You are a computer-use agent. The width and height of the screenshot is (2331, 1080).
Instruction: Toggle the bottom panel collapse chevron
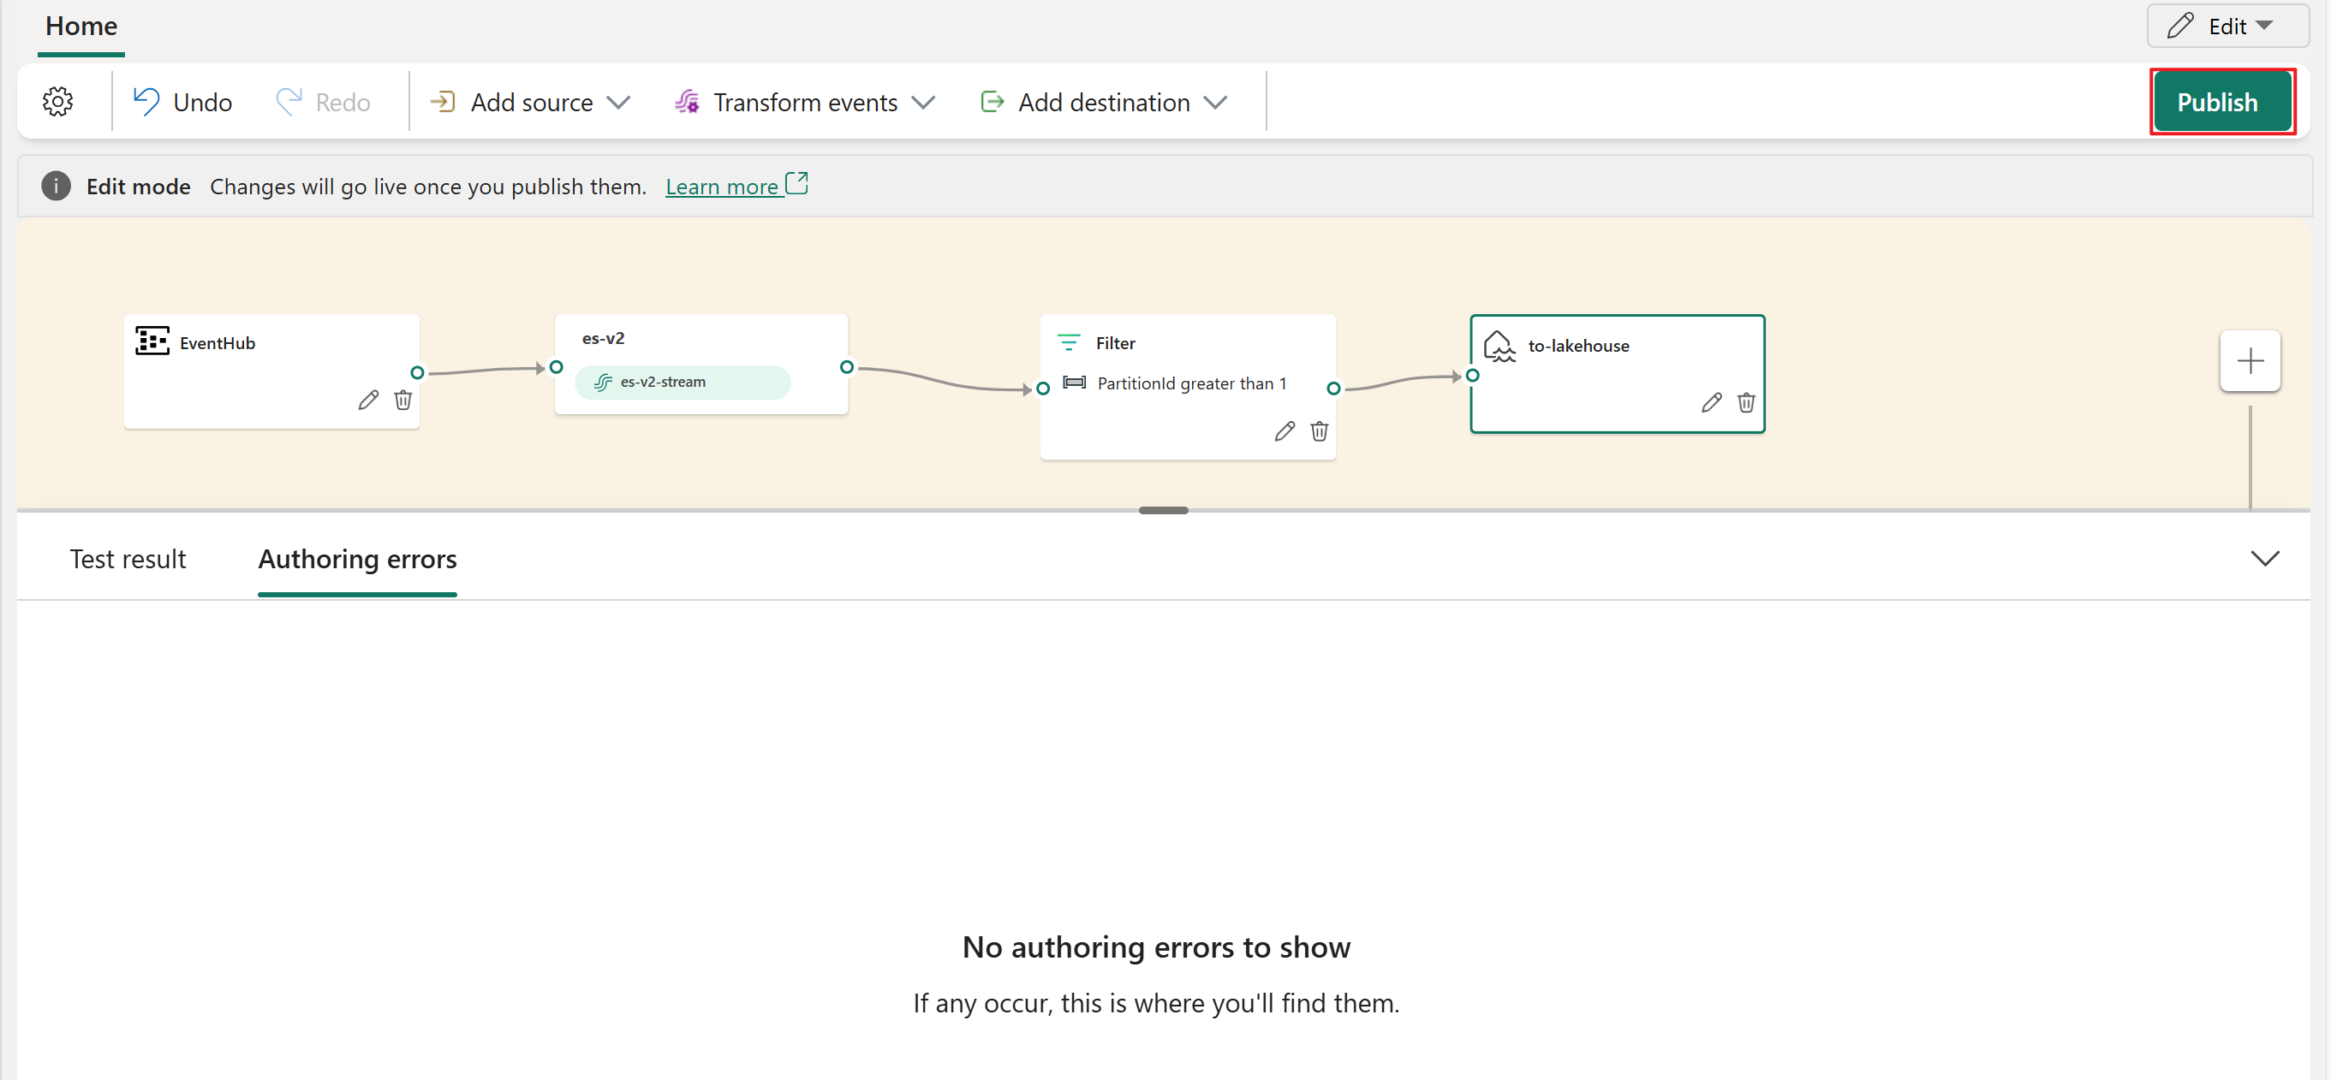[x=2266, y=559]
